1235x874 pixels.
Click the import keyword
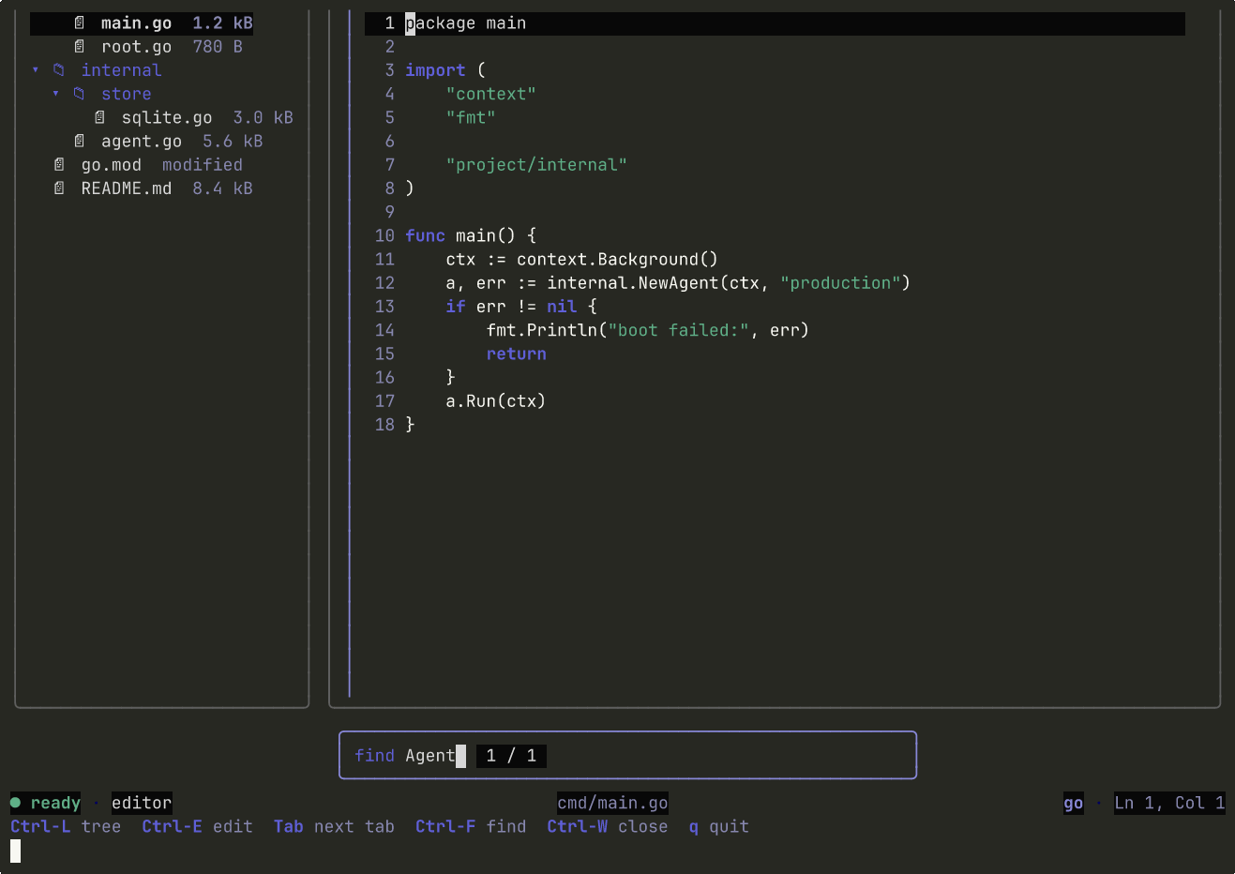[435, 70]
